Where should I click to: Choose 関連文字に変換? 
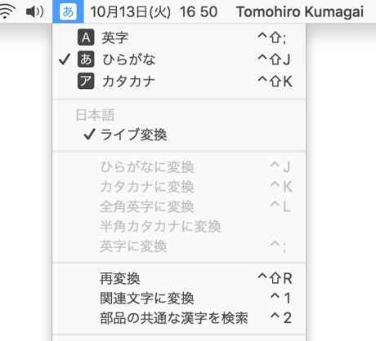pos(179,298)
